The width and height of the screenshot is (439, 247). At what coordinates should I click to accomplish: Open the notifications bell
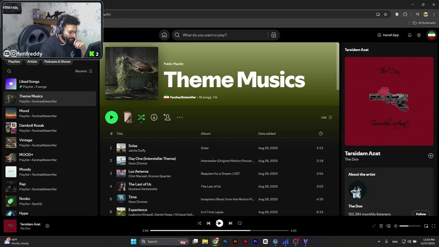(x=410, y=35)
